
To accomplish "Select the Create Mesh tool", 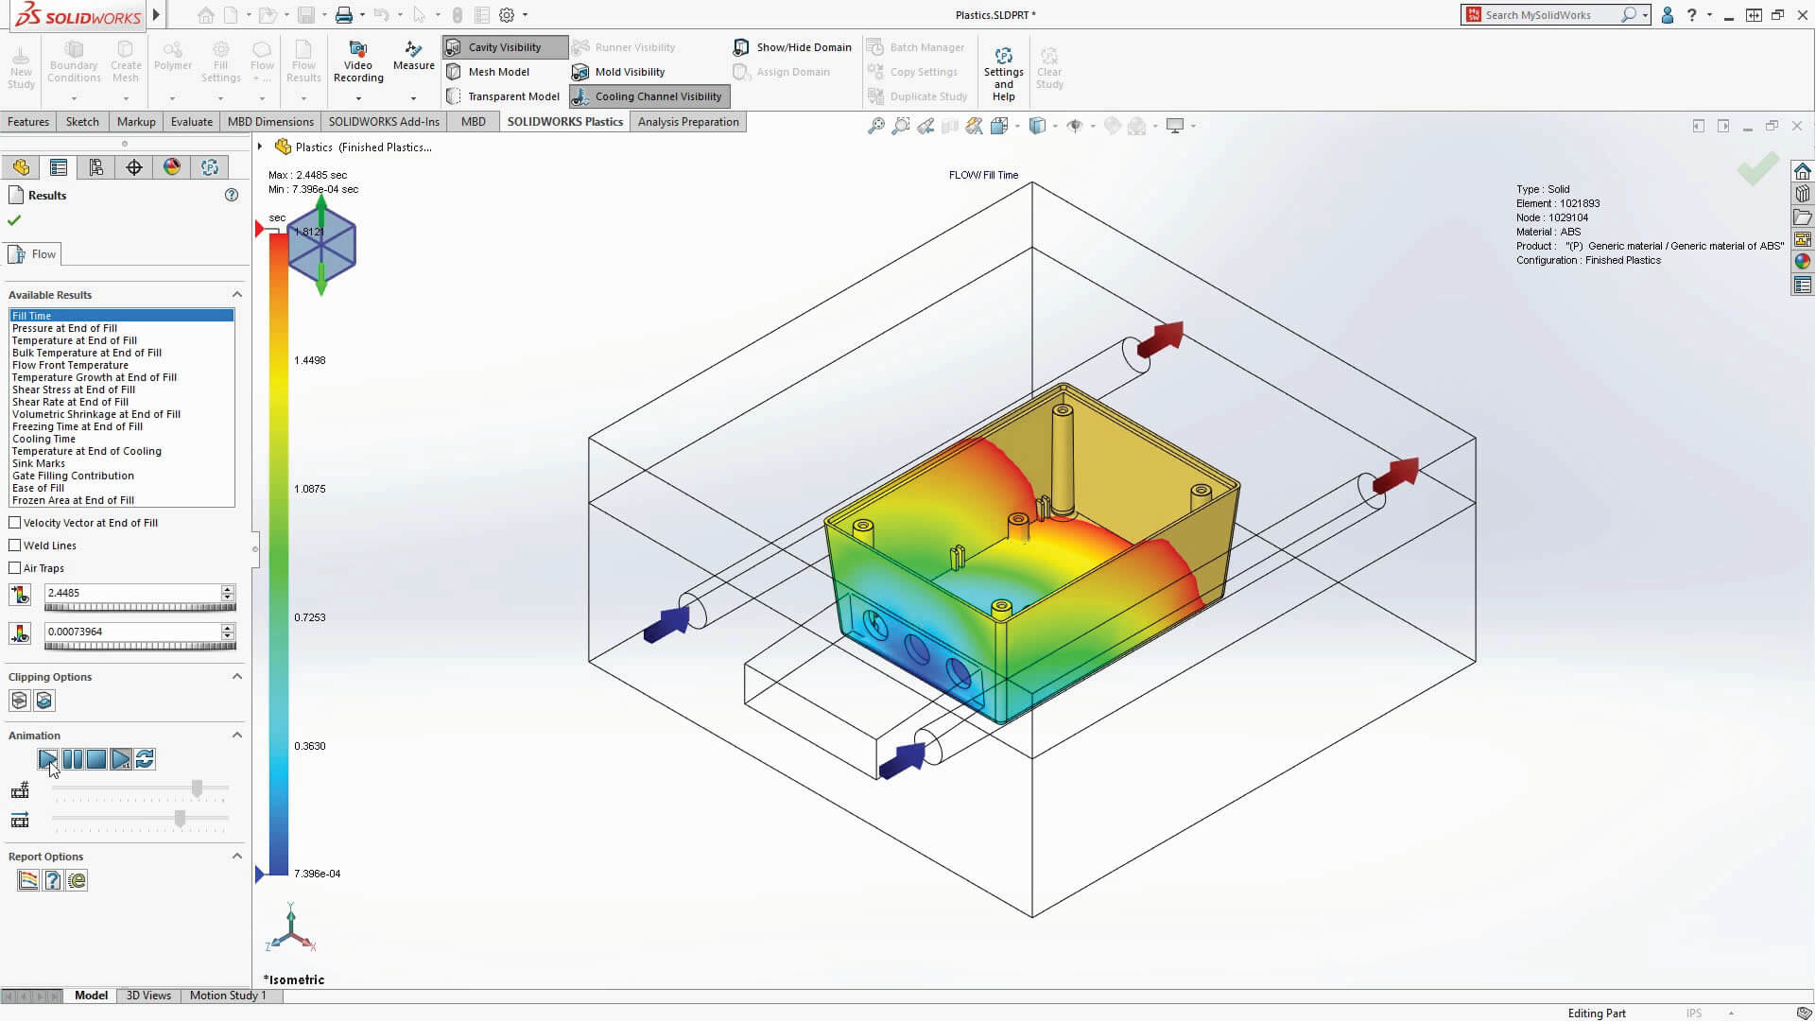I will click(125, 60).
